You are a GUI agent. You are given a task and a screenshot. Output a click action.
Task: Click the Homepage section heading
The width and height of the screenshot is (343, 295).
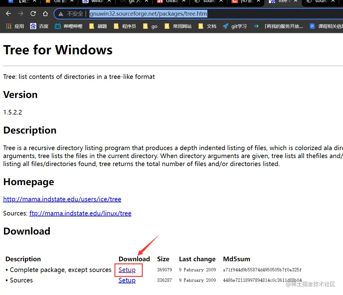[28, 182]
